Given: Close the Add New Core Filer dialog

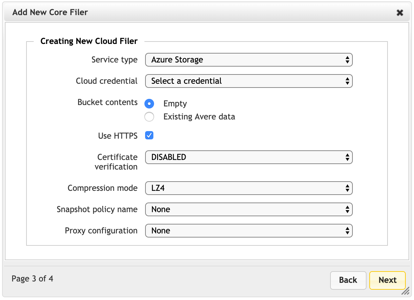Looking at the screenshot, I should pyautogui.click(x=400, y=13).
